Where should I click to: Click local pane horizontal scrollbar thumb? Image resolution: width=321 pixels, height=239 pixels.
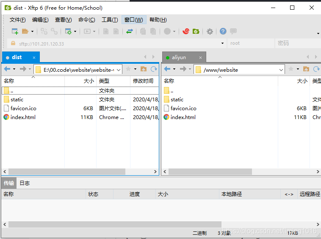(67, 171)
